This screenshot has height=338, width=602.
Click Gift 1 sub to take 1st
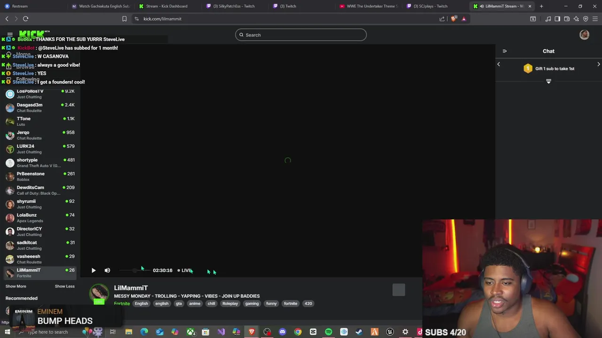[549, 69]
